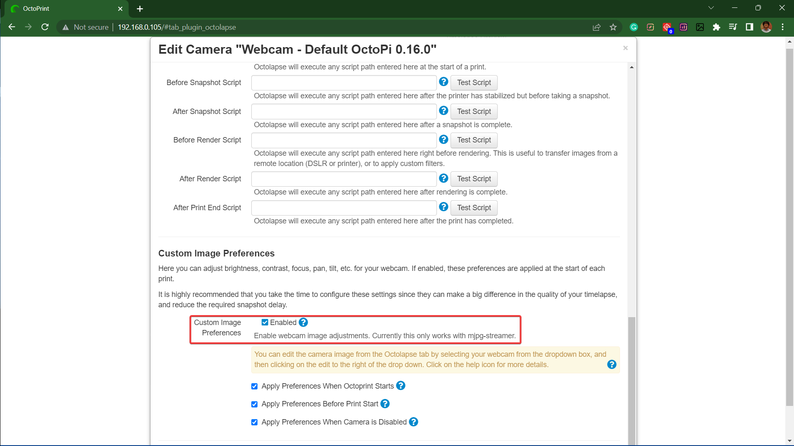Screen dimensions: 794x446
Task: Open help icon in yellow info box
Action: pyautogui.click(x=612, y=365)
